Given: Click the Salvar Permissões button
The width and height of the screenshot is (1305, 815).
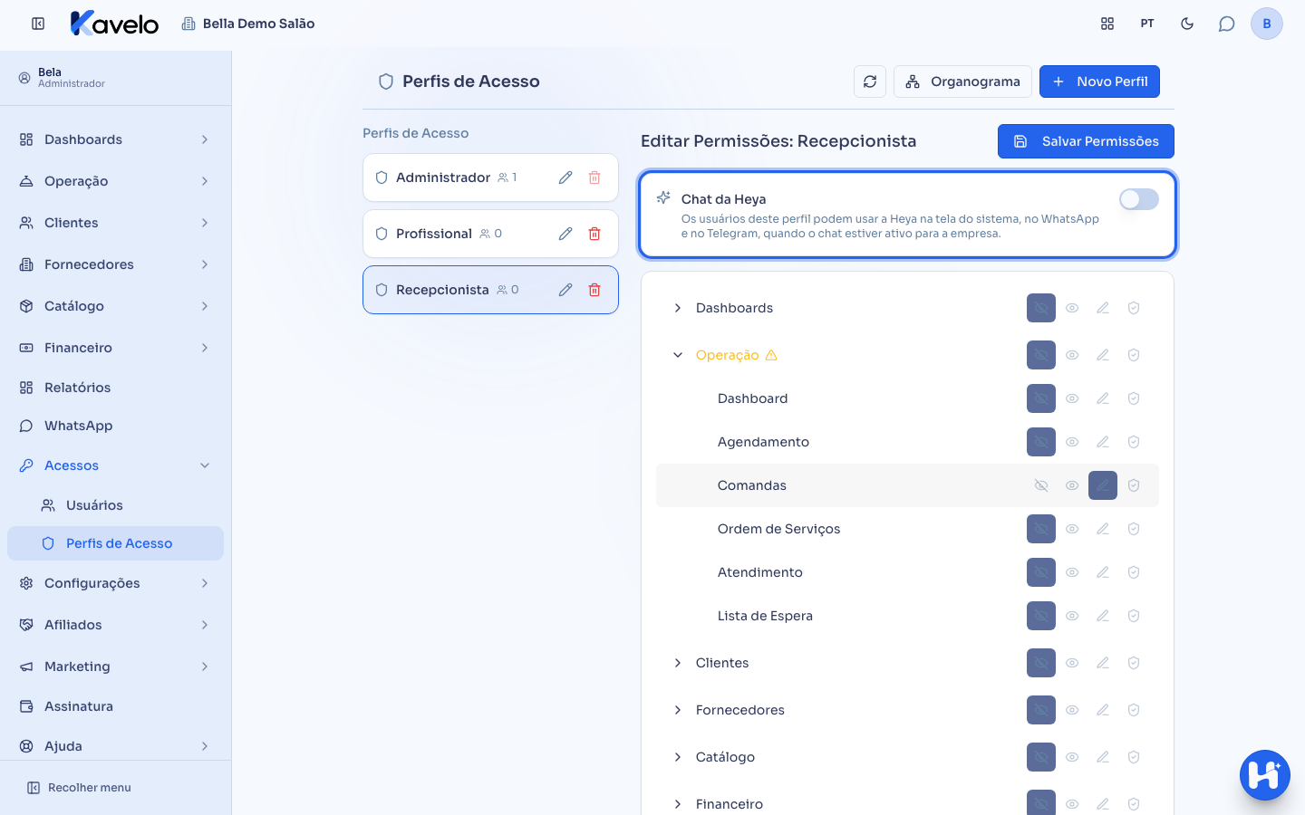Looking at the screenshot, I should [1086, 141].
